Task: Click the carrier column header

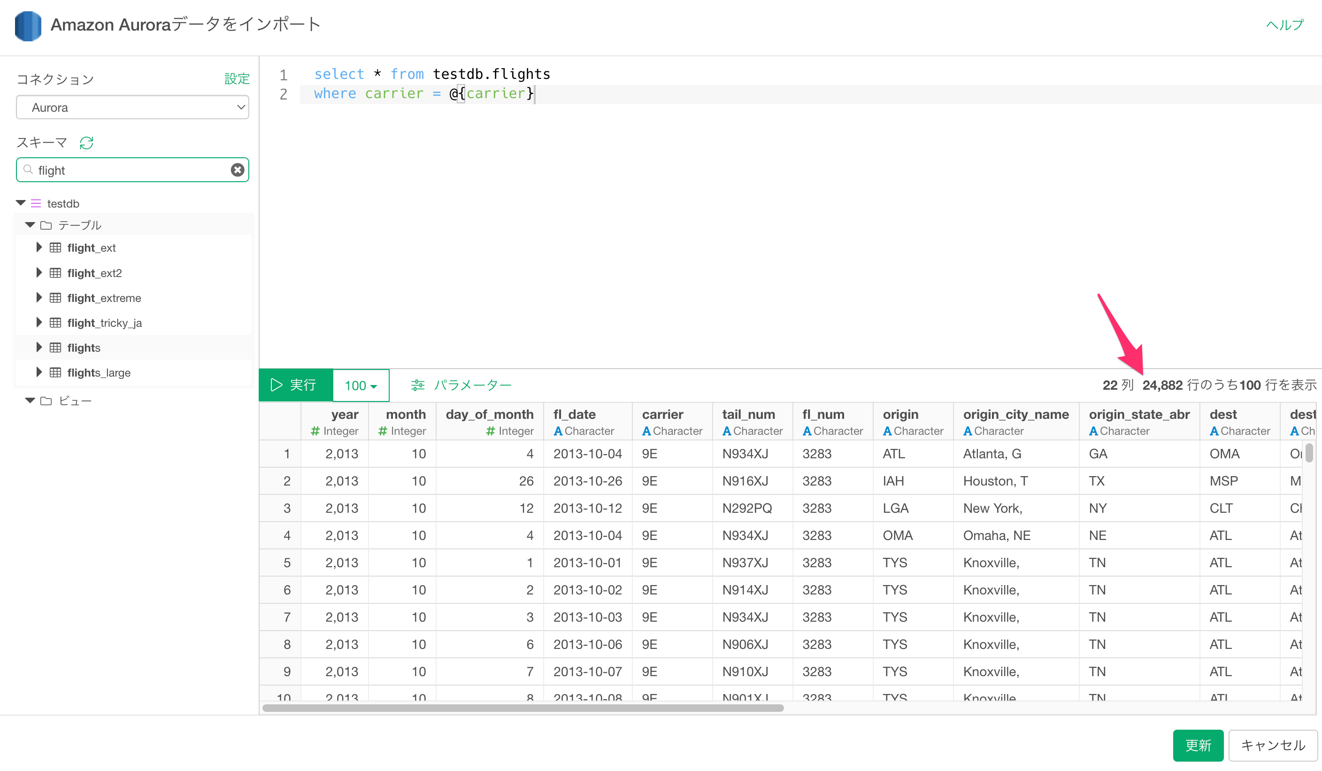Action: [x=673, y=422]
